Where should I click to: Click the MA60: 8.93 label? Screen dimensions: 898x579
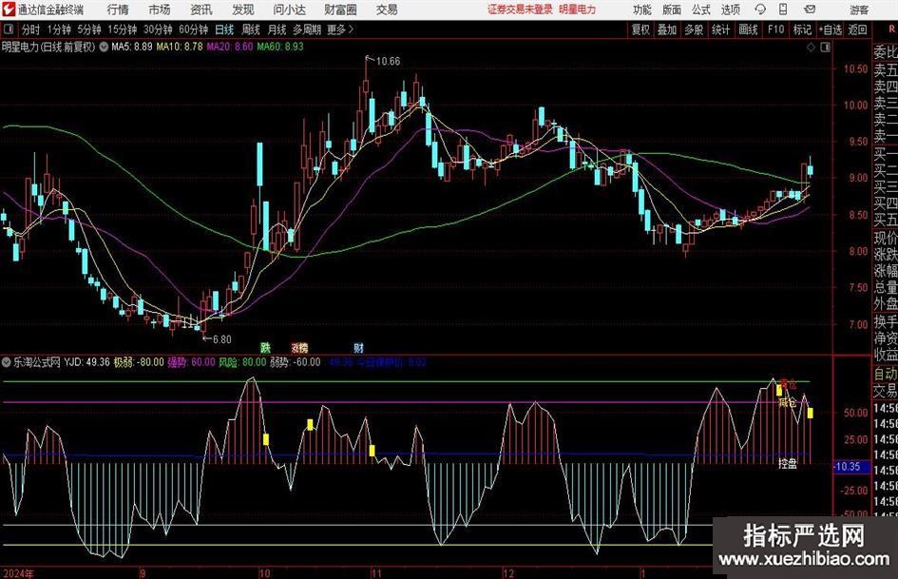click(x=280, y=47)
